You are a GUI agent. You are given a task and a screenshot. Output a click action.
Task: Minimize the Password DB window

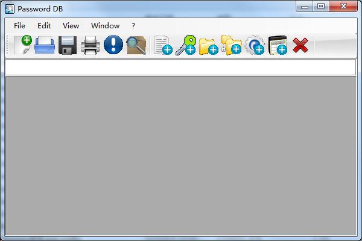coord(305,7)
